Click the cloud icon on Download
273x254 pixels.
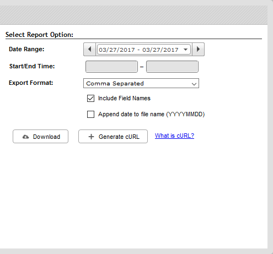click(25, 137)
